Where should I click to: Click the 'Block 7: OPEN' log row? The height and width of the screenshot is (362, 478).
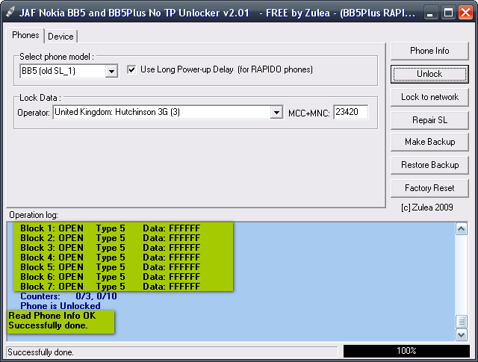pos(111,287)
